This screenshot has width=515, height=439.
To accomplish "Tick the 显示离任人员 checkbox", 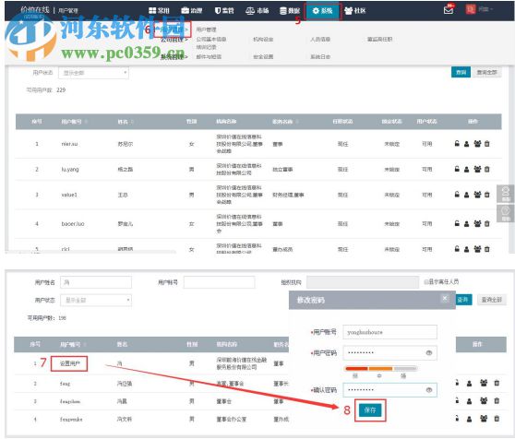I will (x=425, y=282).
